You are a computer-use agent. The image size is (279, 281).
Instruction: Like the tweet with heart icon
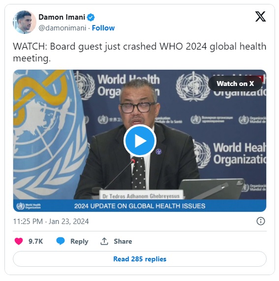(19, 241)
